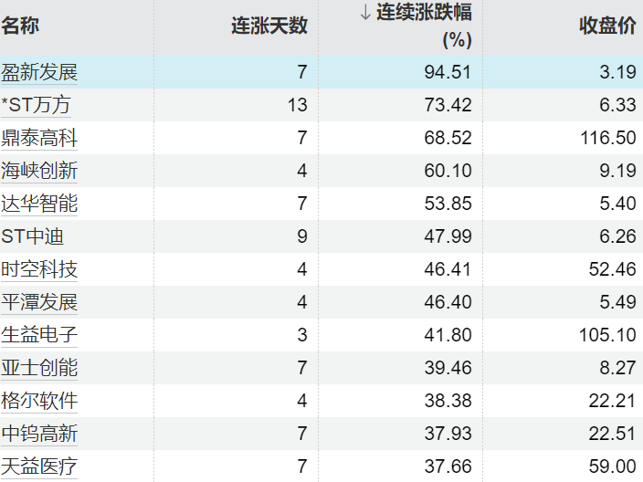This screenshot has width=643, height=482.
Task: Select the 达华智能 stock link
Action: (x=39, y=204)
